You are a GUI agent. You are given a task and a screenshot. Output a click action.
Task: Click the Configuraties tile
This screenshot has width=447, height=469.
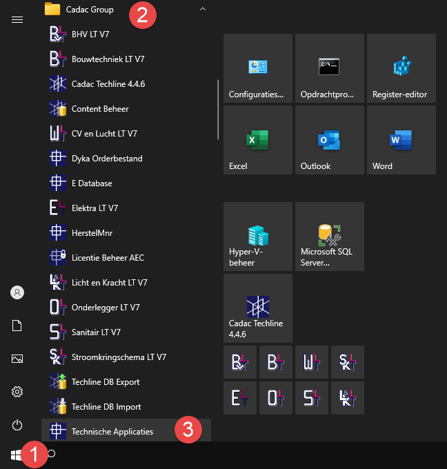[x=258, y=68]
